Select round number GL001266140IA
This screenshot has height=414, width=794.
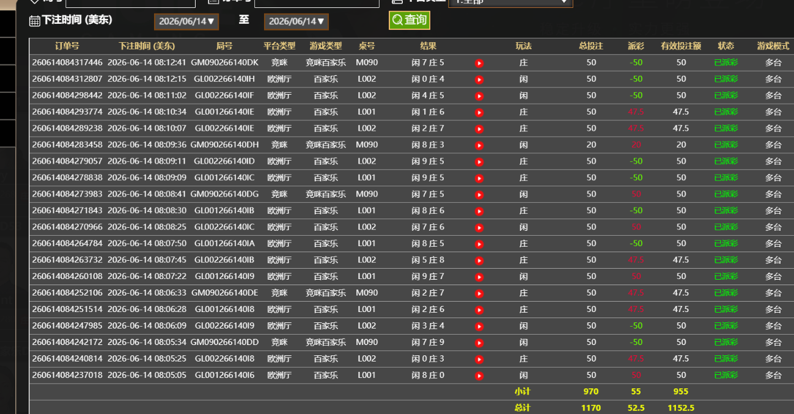point(224,243)
